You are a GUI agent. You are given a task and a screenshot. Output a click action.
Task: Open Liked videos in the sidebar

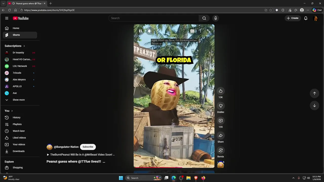20,138
